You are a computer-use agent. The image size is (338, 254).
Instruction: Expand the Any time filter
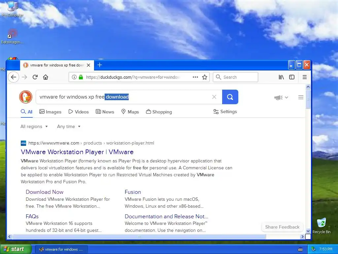click(69, 127)
